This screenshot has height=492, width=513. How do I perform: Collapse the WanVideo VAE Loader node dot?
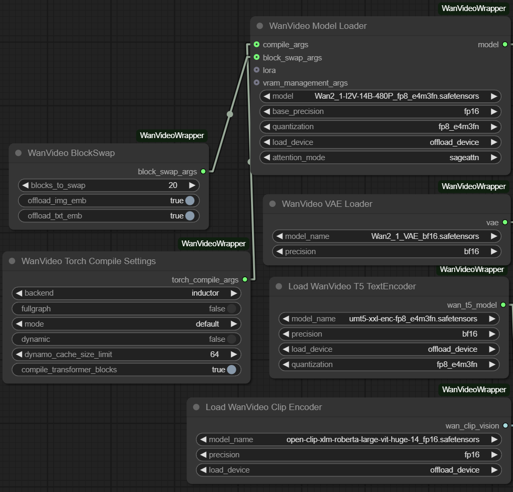point(273,204)
